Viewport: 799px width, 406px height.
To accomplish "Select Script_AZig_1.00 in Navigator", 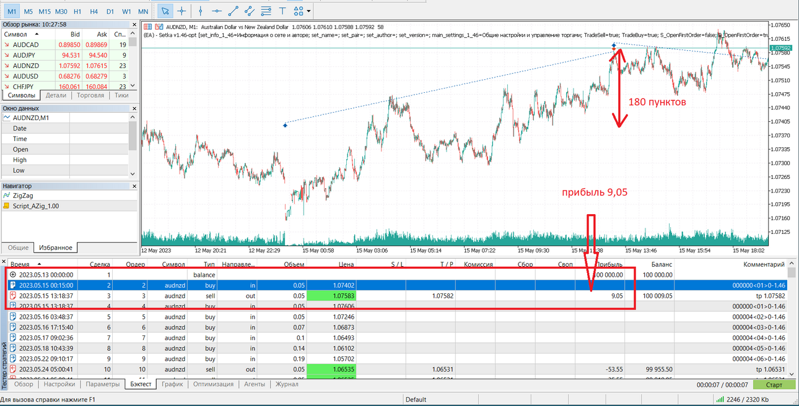I will pyautogui.click(x=36, y=206).
